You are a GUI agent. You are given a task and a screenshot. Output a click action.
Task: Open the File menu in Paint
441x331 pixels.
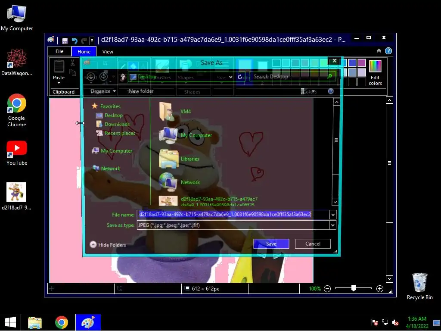59,52
